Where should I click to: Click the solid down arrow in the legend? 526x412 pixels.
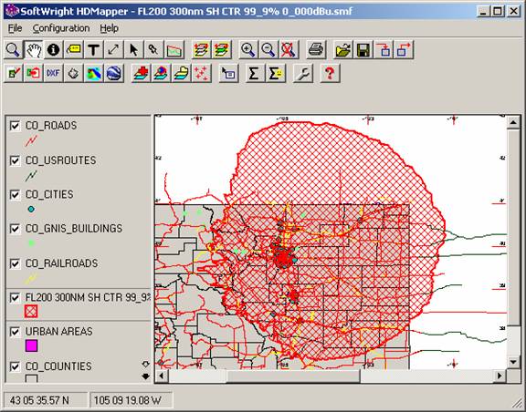click(145, 376)
